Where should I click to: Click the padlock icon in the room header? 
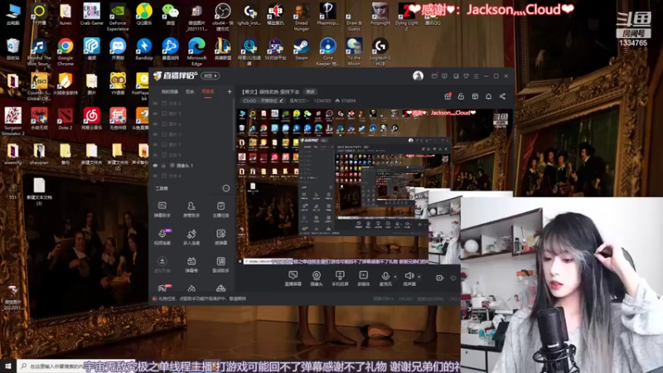[x=461, y=96]
